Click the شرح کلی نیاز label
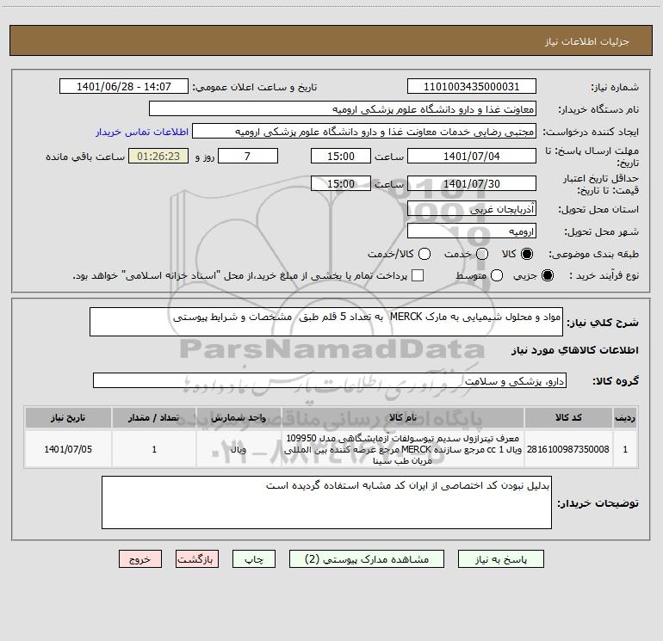This screenshot has width=663, height=641. pos(603,323)
